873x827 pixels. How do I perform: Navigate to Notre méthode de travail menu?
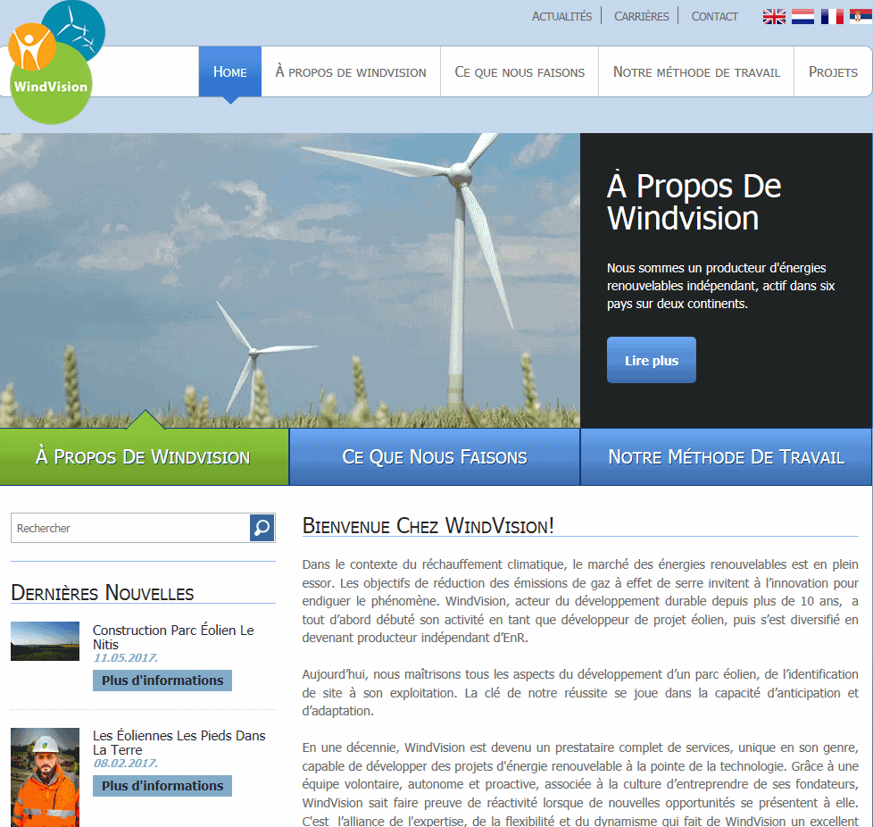pyautogui.click(x=696, y=71)
